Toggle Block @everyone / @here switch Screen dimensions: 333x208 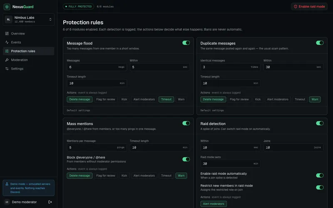pos(186,159)
